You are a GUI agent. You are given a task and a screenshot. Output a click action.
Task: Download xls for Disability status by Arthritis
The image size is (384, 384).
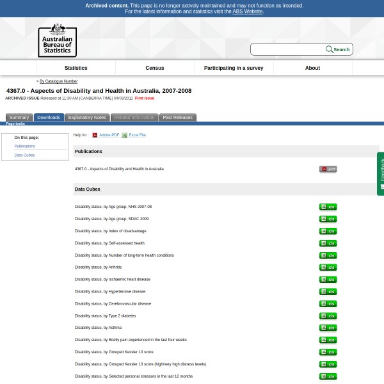328,268
